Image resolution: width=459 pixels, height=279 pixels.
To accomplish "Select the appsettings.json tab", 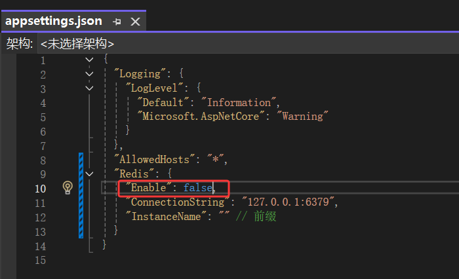I will tap(54, 21).
